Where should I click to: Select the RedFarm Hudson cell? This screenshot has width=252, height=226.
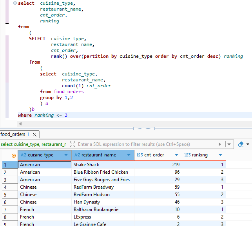103,195
